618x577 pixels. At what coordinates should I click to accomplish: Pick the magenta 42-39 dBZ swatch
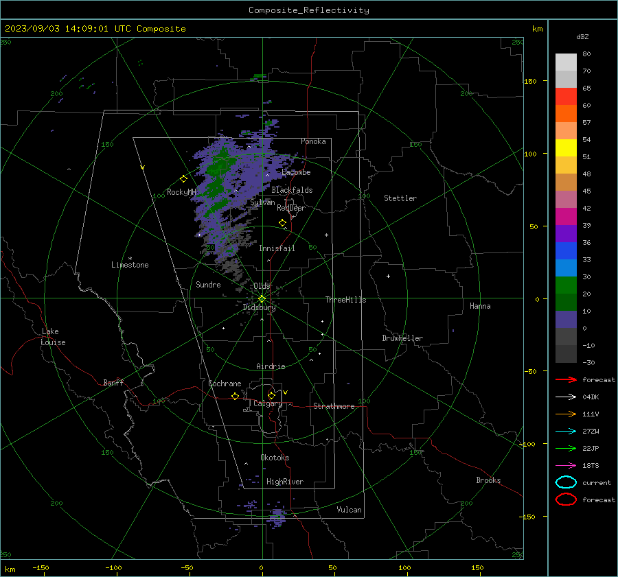(x=566, y=217)
